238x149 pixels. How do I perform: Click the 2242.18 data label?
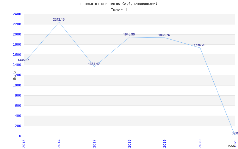tap(59, 19)
